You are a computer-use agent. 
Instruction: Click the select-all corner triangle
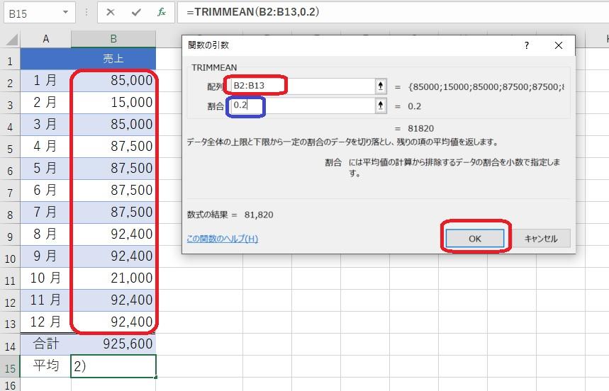click(11, 40)
